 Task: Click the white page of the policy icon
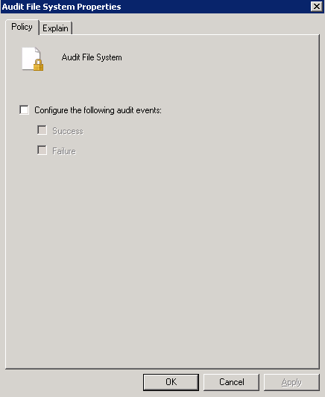pyautogui.click(x=29, y=57)
